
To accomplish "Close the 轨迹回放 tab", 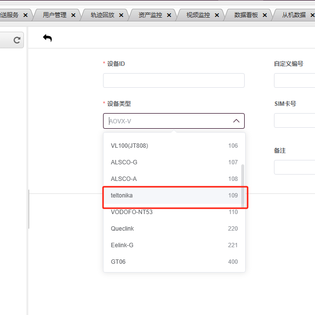I will click(121, 15).
